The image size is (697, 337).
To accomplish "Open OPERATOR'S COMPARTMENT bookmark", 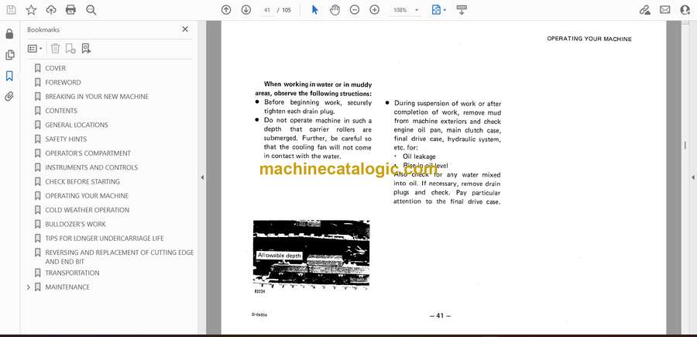I will (88, 153).
